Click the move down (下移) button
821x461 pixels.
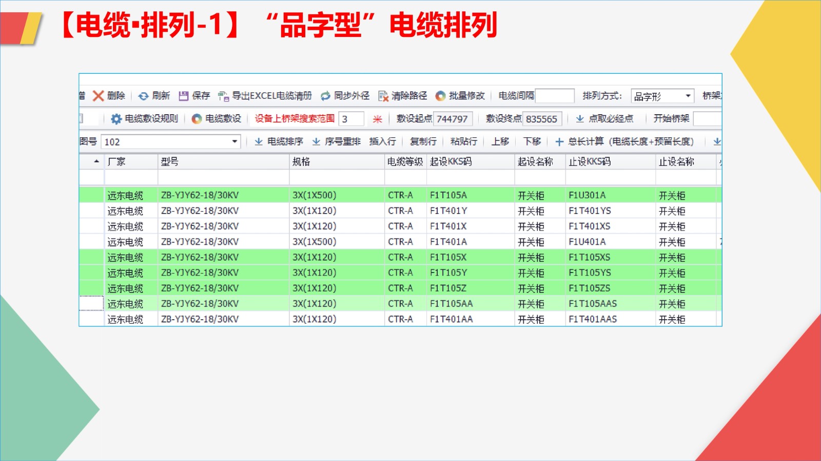(532, 142)
